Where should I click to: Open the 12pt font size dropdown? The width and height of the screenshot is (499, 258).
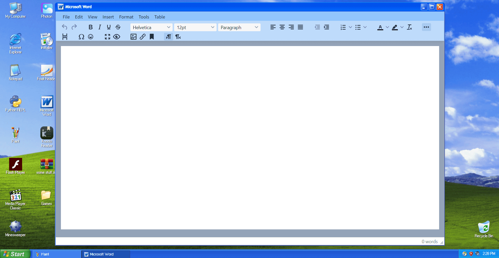(x=195, y=27)
